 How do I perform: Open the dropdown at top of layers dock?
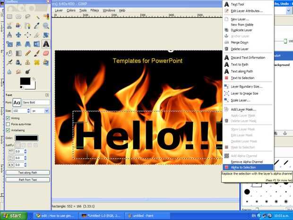(288, 11)
